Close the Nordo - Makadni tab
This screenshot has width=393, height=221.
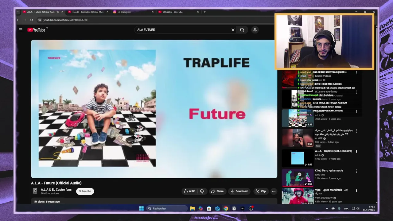pos(107,12)
